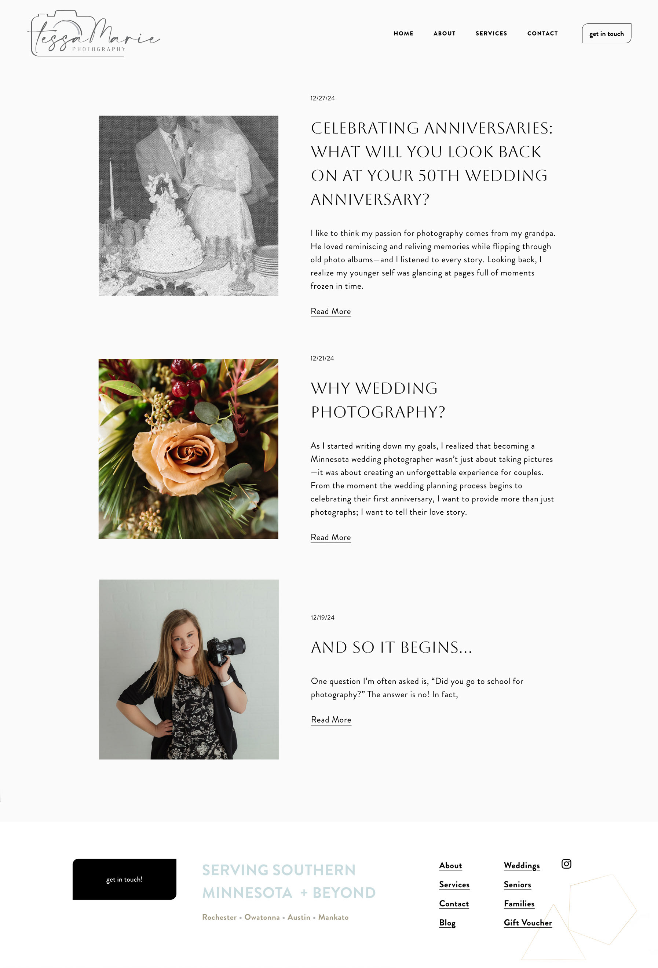Image resolution: width=658 pixels, height=968 pixels.
Task: Open the Instagram icon in footer
Action: (566, 863)
